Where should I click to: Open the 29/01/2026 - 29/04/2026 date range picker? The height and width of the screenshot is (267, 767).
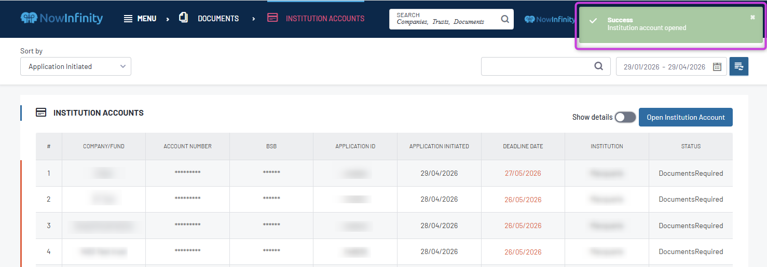click(664, 67)
